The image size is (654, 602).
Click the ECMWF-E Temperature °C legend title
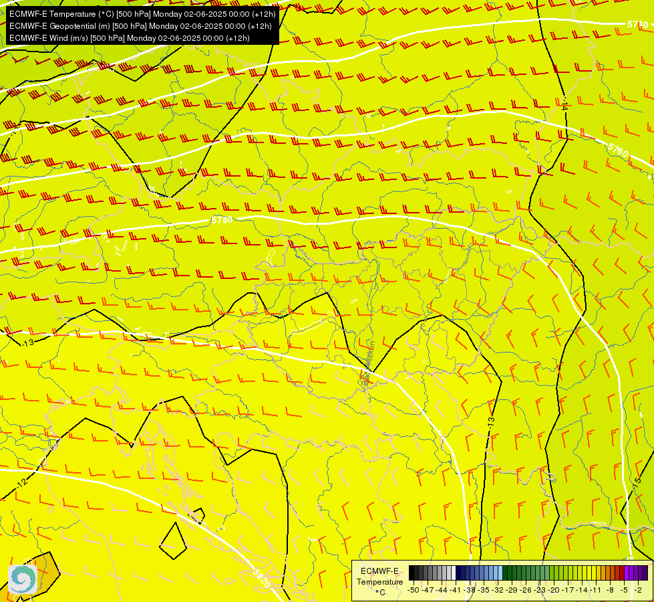click(x=379, y=581)
